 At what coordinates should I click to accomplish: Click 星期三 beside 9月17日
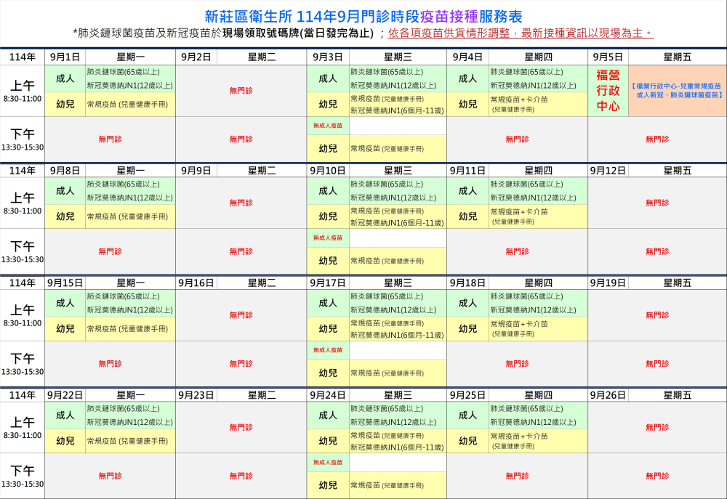[x=398, y=283]
